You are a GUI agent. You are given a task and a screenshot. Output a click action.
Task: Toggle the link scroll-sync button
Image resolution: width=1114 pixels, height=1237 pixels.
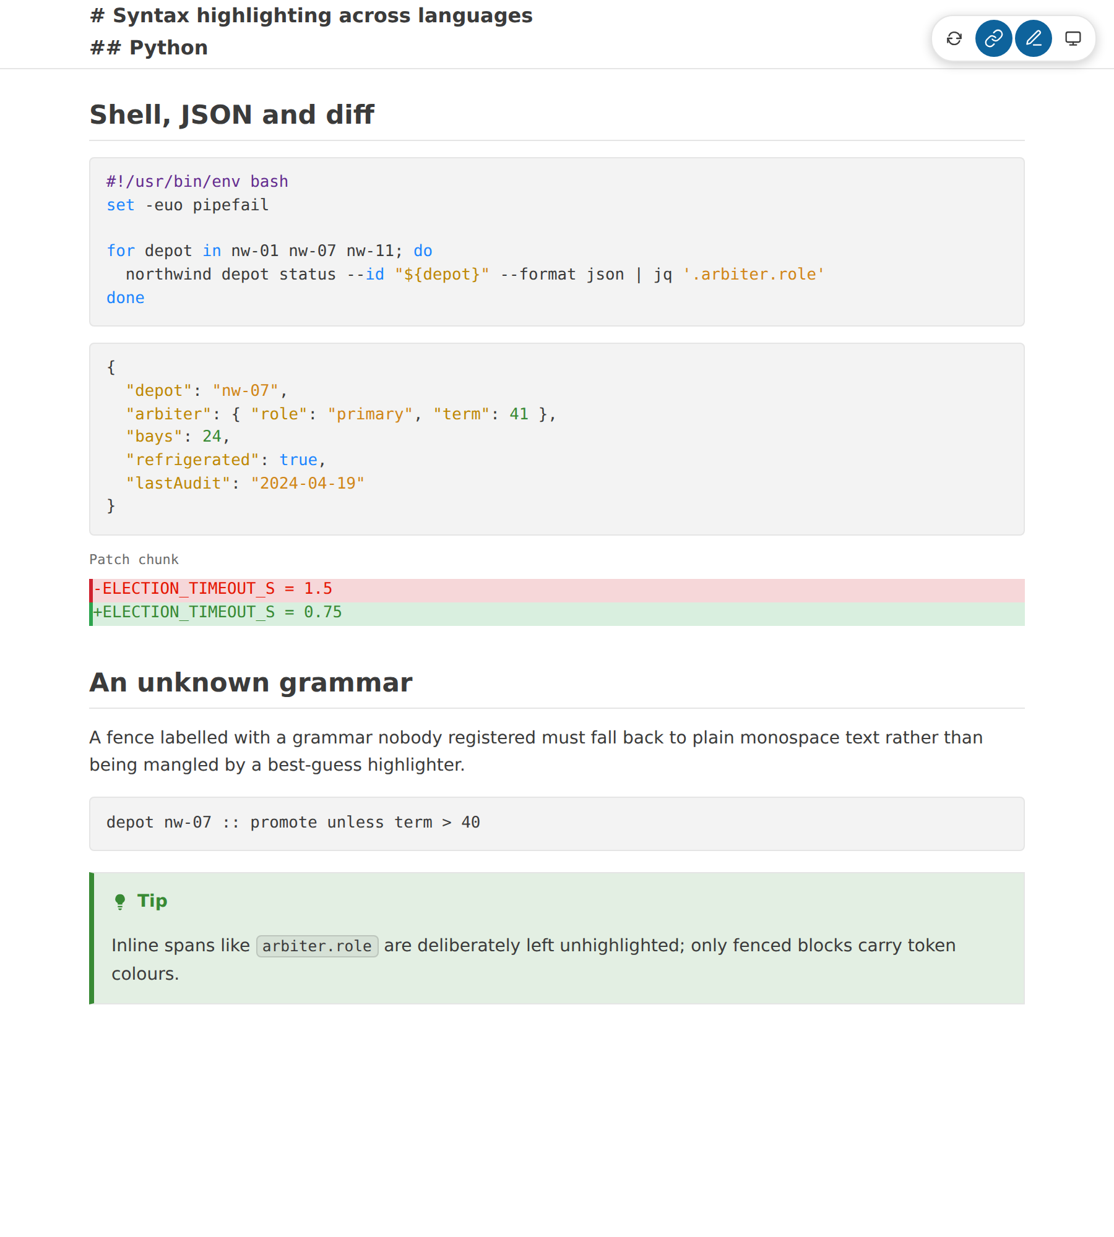[x=993, y=38]
